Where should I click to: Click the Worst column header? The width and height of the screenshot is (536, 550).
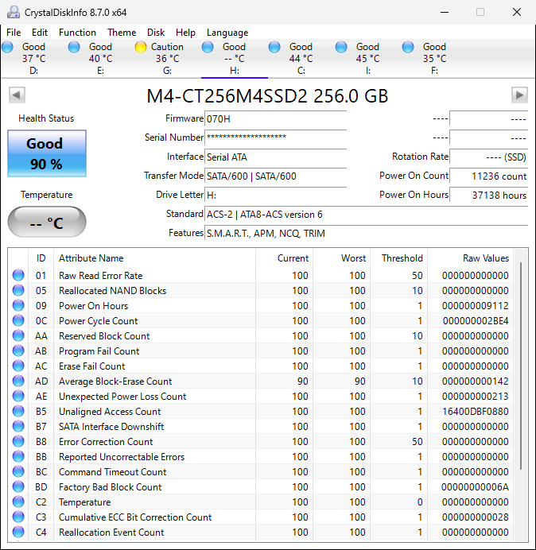(341, 258)
